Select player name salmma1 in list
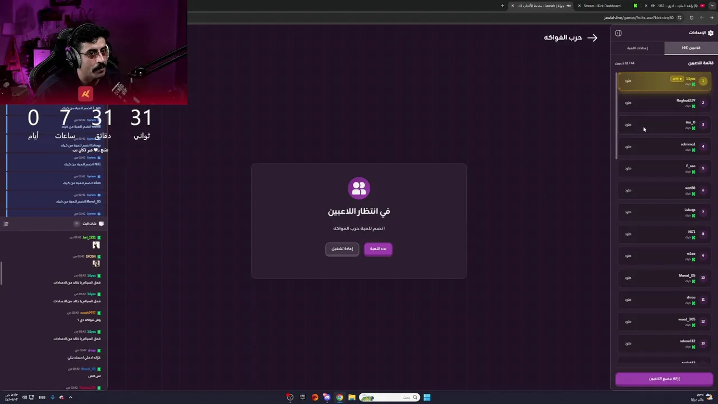The image size is (718, 404). click(x=688, y=144)
